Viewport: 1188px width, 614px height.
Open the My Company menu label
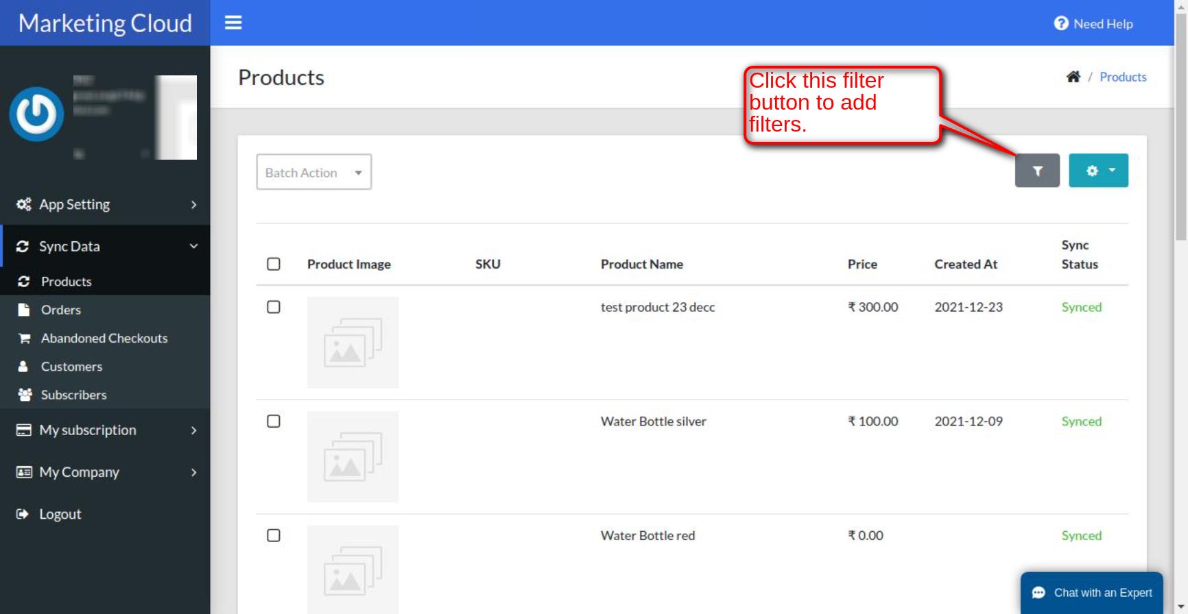(79, 472)
